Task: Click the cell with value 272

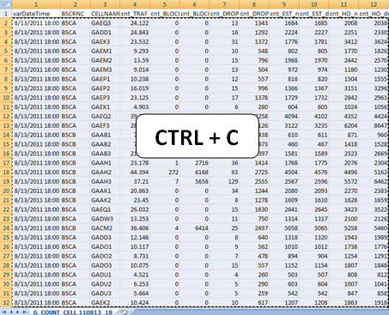Action: click(x=165, y=173)
